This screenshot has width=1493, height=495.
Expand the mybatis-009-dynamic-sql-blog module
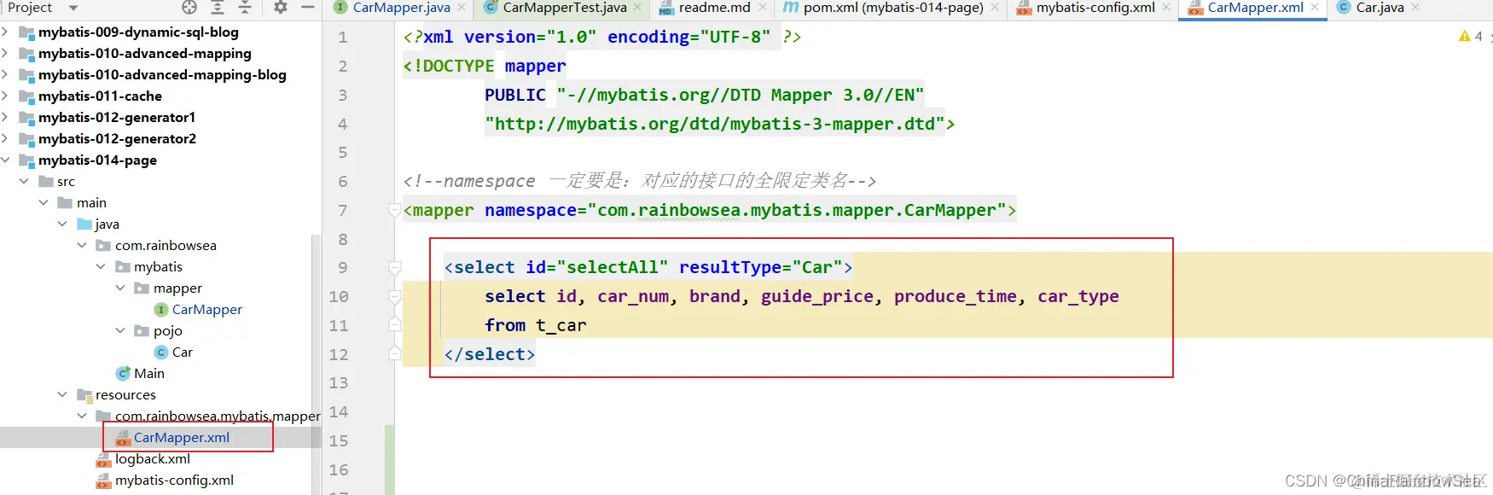tap(6, 32)
